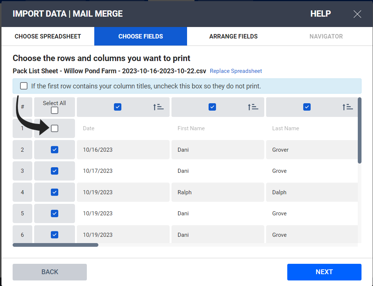Click the Replace Spreadsheet link

(x=236, y=71)
